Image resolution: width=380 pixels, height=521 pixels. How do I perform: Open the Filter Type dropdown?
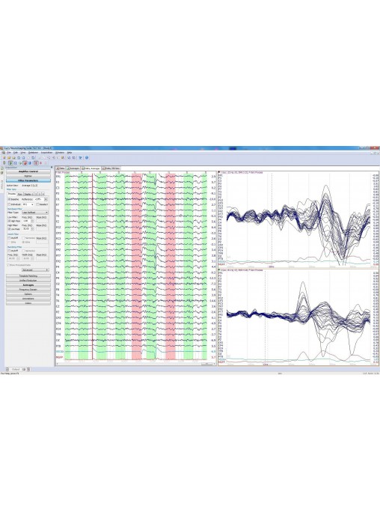tap(35, 213)
